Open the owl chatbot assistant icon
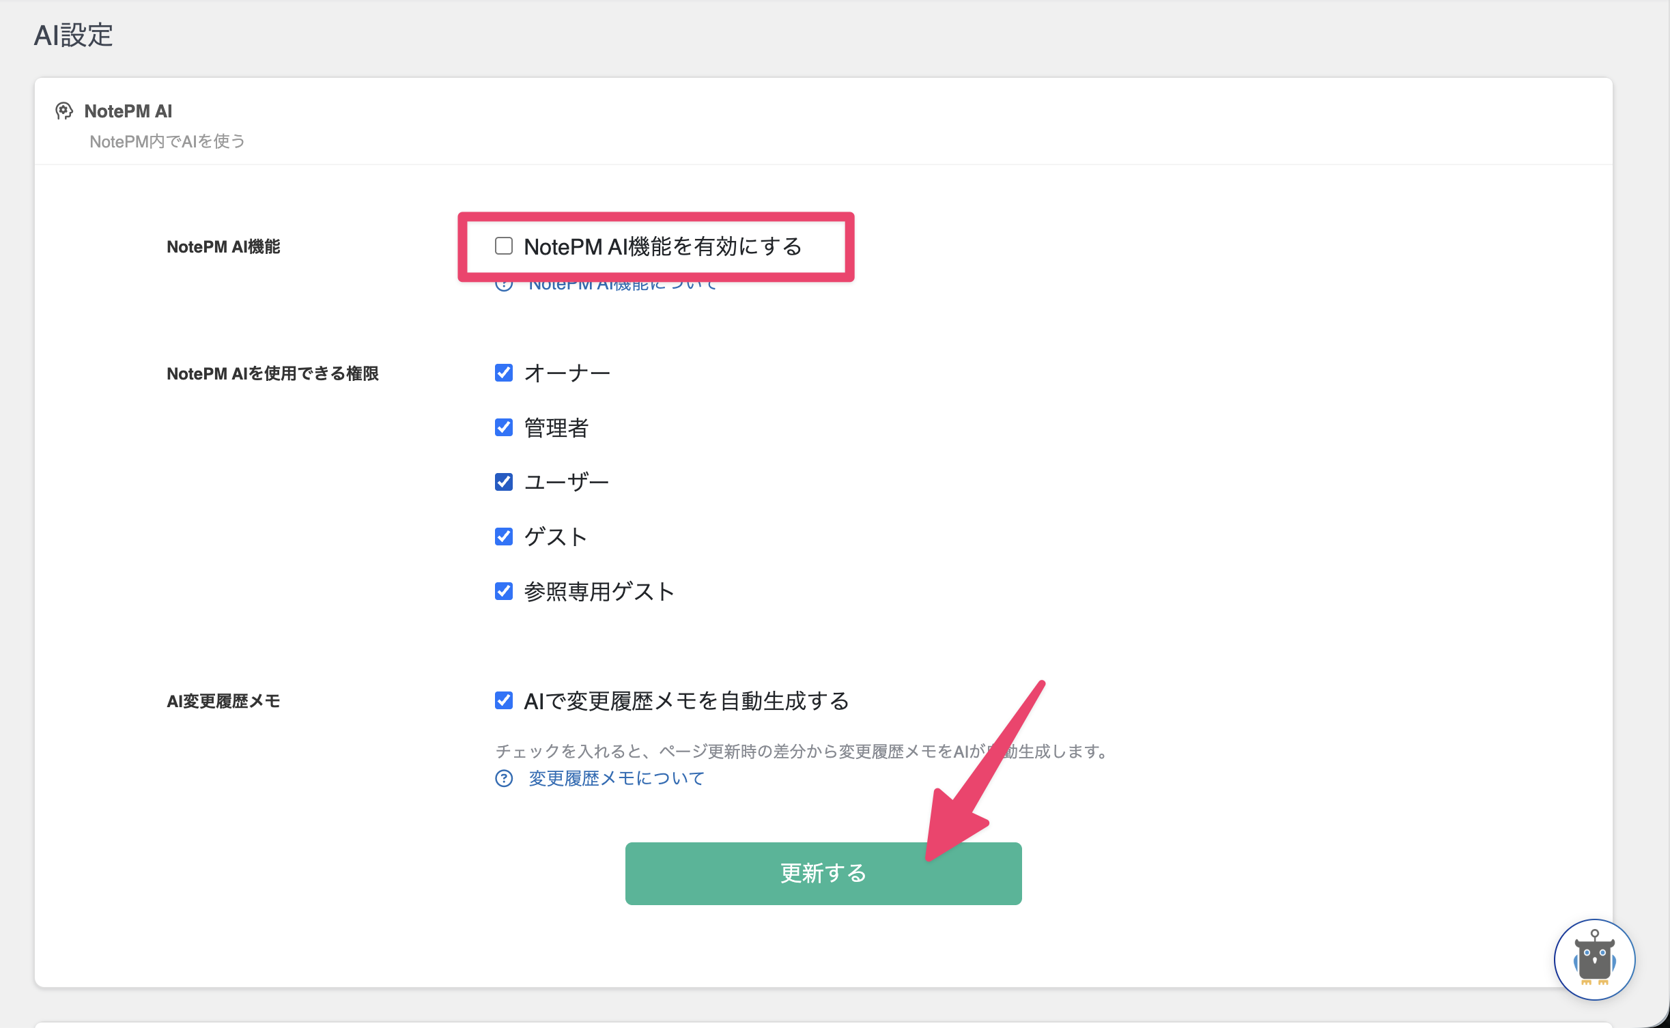Viewport: 1670px width, 1028px height. coord(1594,959)
